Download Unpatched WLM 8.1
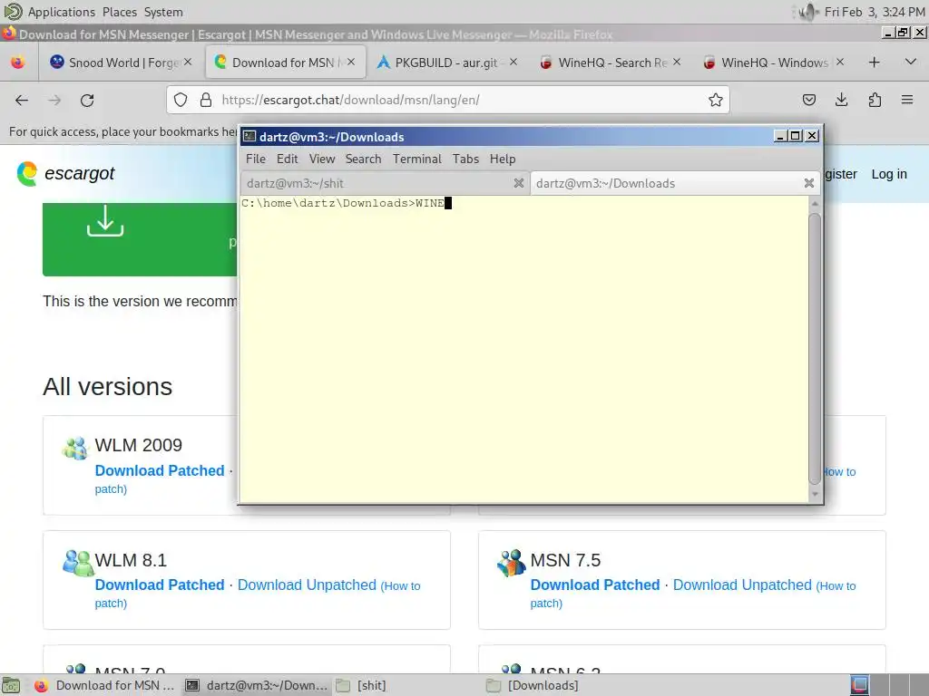The image size is (929, 696). click(307, 585)
